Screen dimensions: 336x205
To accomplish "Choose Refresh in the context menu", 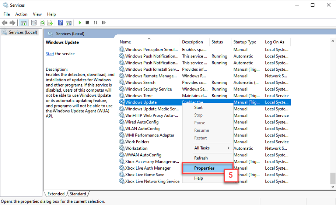I will click(x=208, y=158).
